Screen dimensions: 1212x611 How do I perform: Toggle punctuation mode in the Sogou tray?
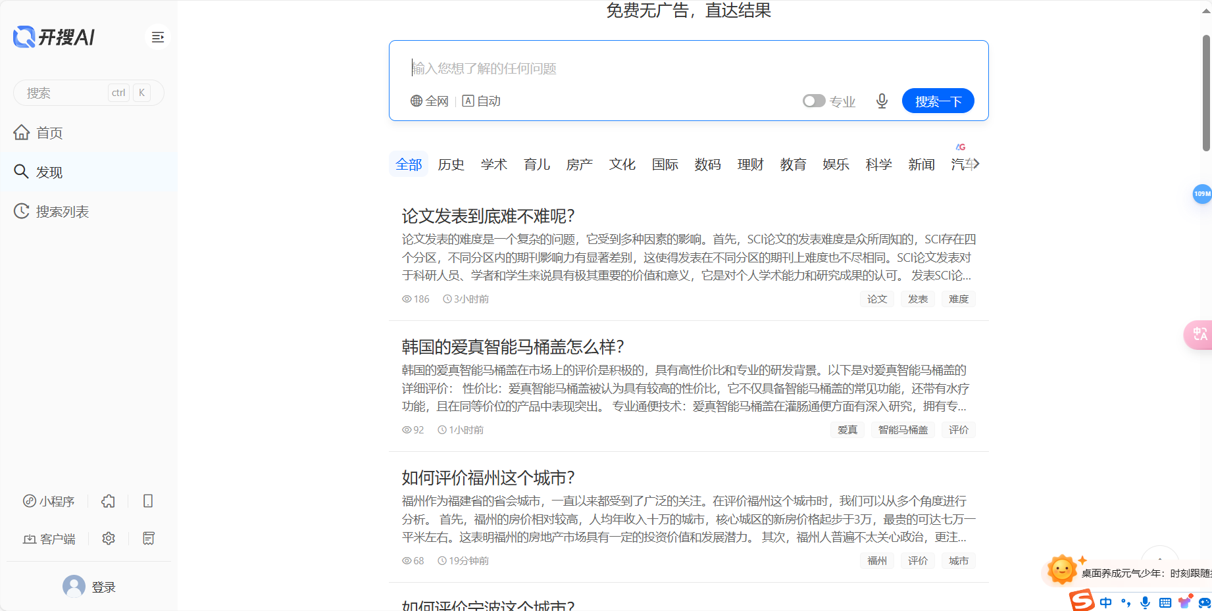pos(1125,602)
